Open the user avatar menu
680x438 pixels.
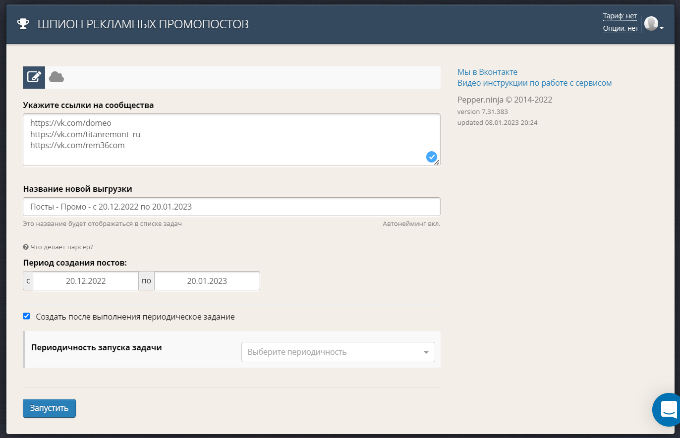coord(654,24)
